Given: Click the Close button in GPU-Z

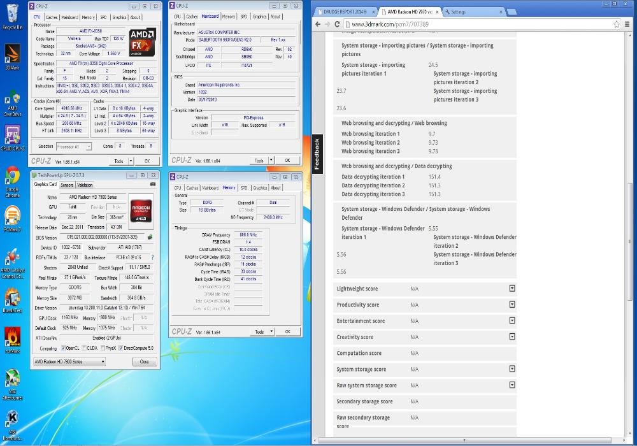Looking at the screenshot, I should 144,361.
